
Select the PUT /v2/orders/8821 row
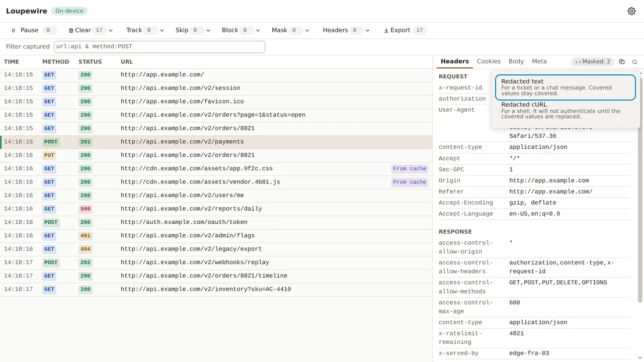pyautogui.click(x=216, y=155)
